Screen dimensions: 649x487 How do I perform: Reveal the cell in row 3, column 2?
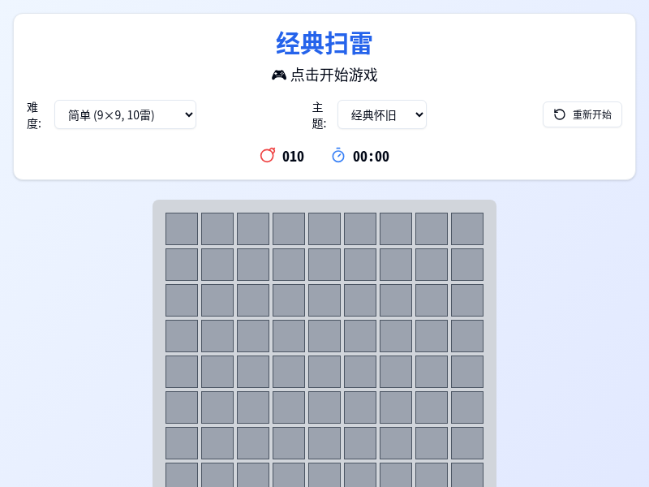click(x=217, y=300)
